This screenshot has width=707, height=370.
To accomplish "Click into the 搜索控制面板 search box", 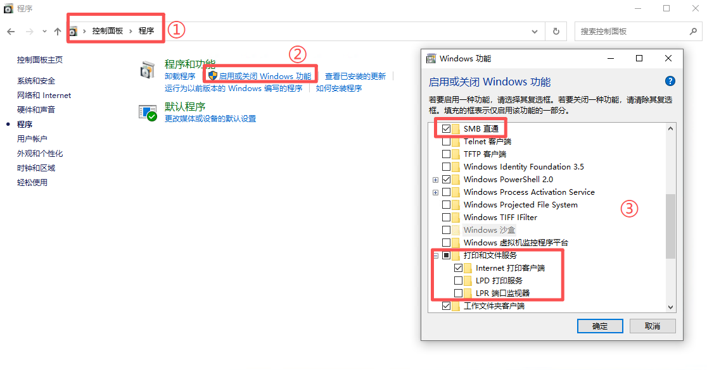I will coord(631,32).
